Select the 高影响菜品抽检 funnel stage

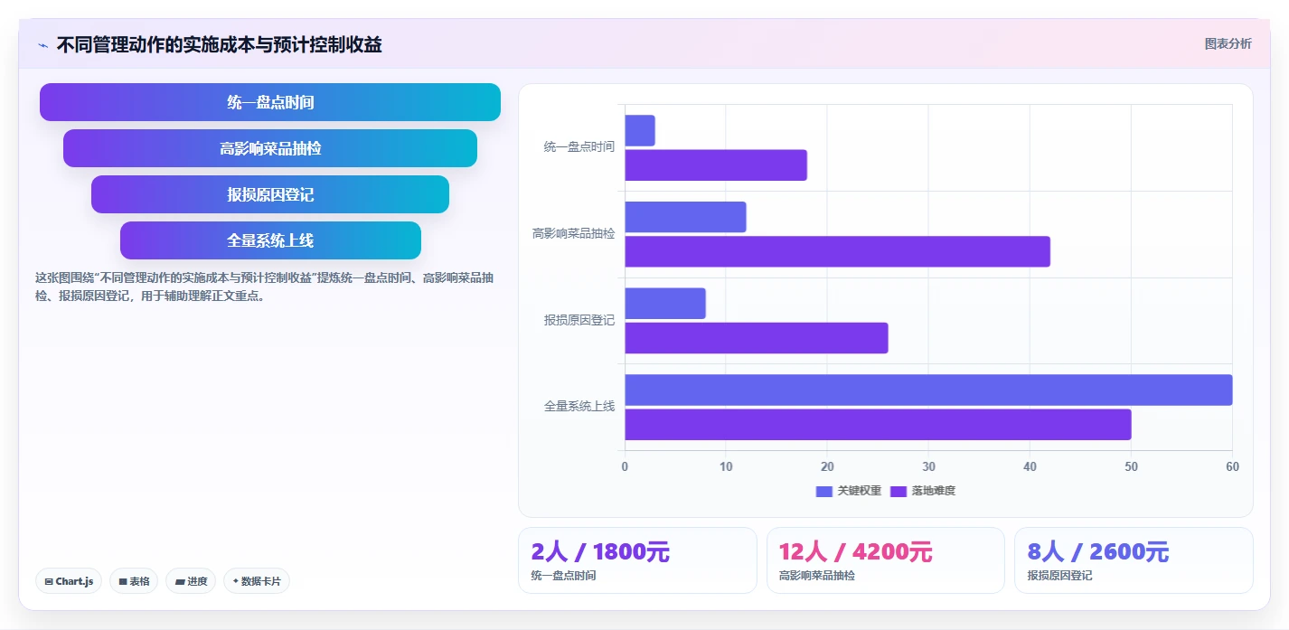[x=270, y=148]
